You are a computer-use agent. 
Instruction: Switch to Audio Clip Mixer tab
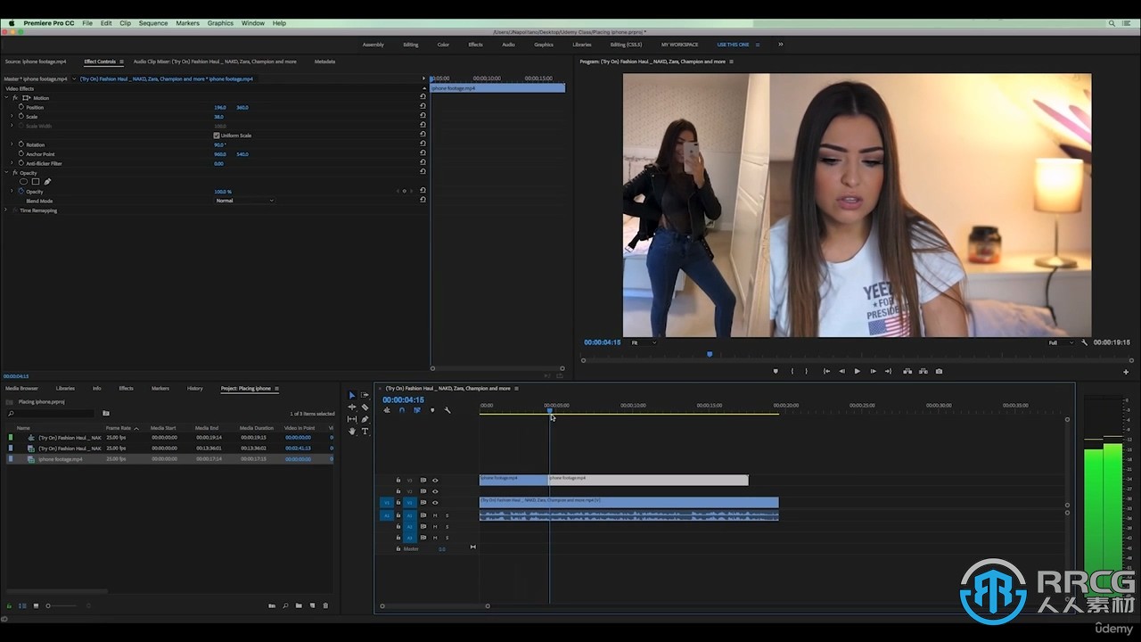click(x=215, y=62)
